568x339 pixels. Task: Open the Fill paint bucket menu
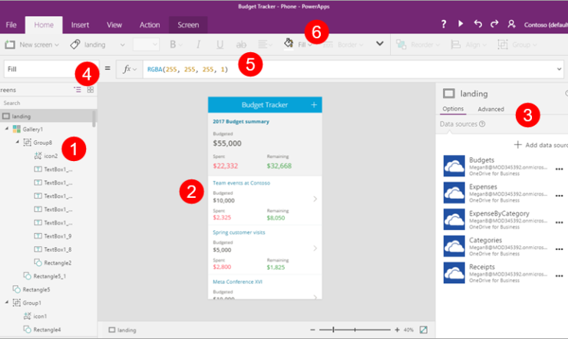(x=298, y=44)
